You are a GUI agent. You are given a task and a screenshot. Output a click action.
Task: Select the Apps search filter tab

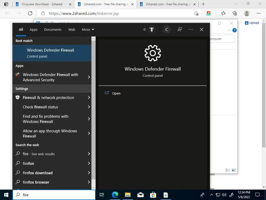34,30
